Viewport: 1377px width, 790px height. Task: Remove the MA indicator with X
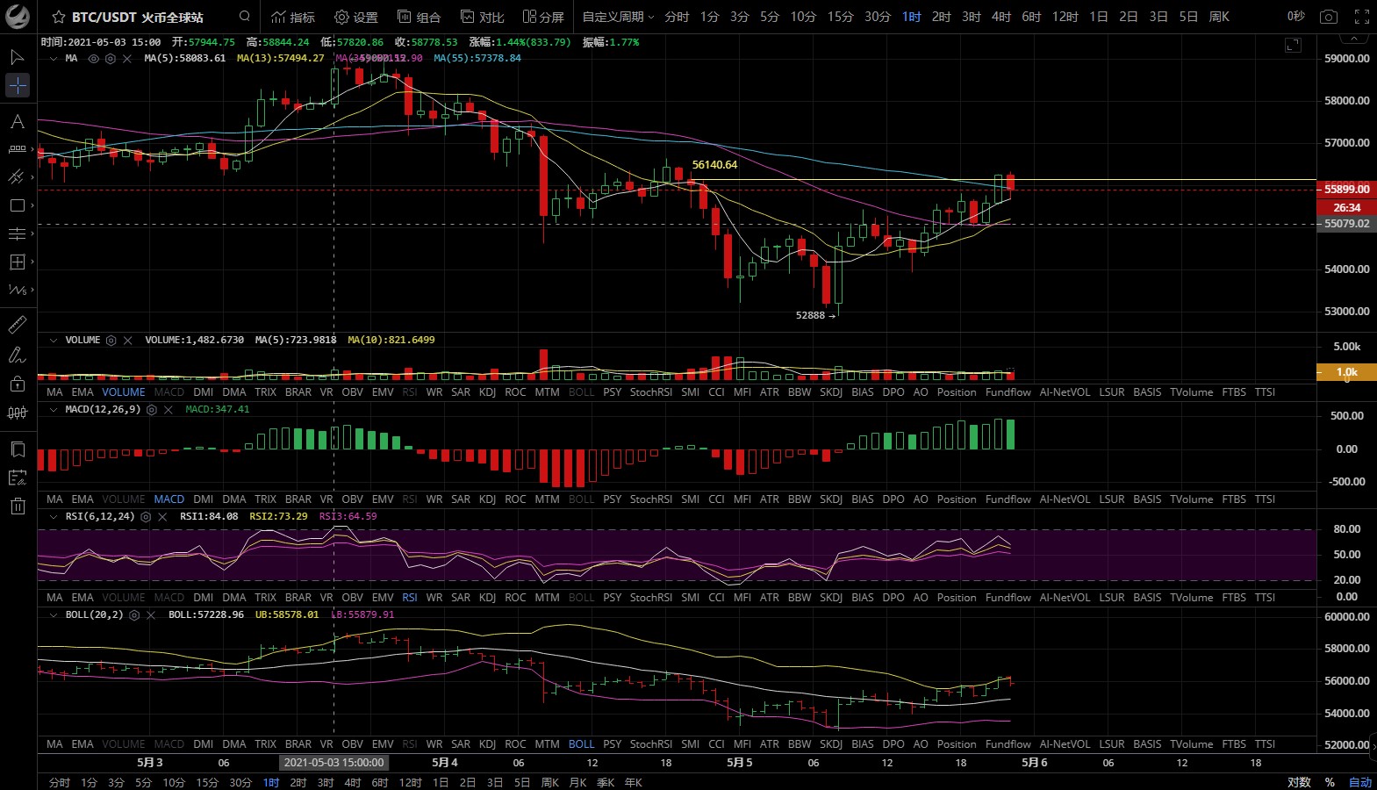click(127, 59)
